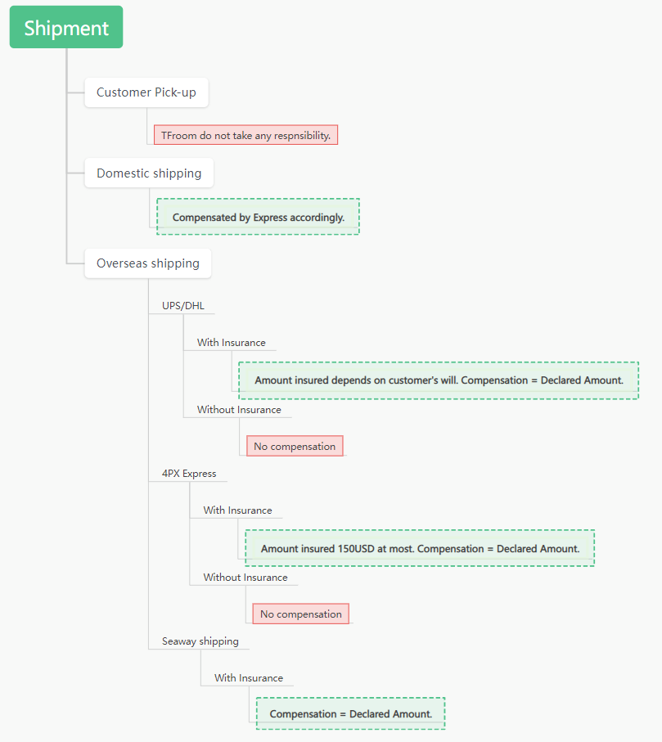Viewport: 662px width, 742px height.
Task: Click Without Insurance under UPS/DHL
Action: pyautogui.click(x=239, y=410)
